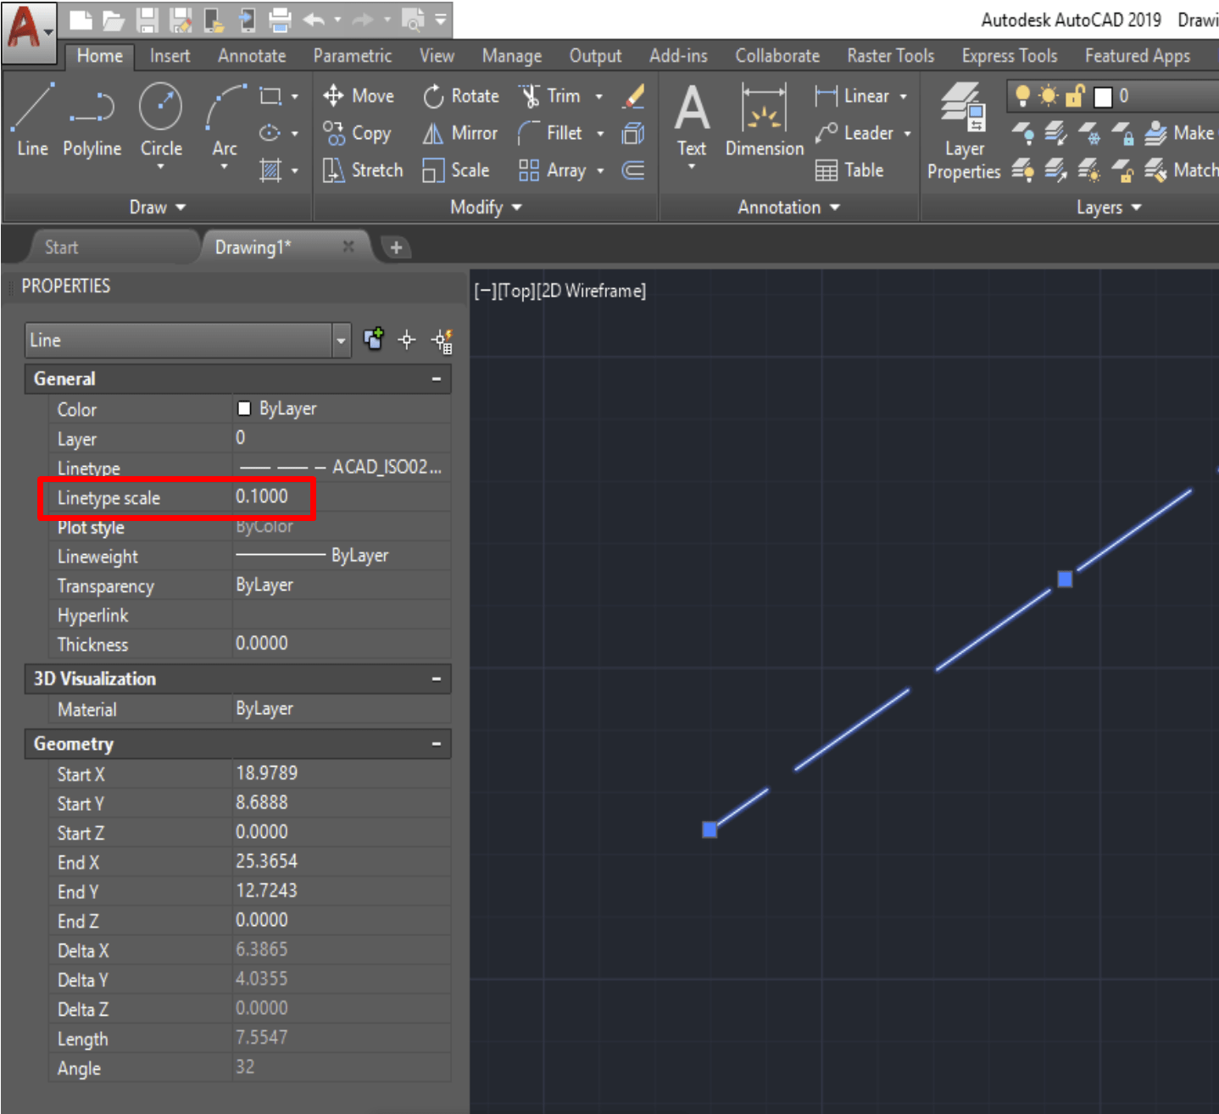Start the Dimension tool
Screen dimensions: 1219x1114
click(x=765, y=120)
